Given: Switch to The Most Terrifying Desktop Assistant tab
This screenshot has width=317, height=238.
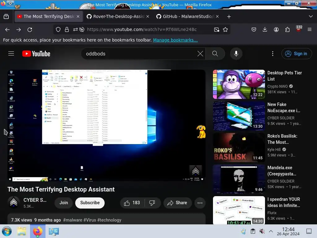Looking at the screenshot, I should point(49,17).
